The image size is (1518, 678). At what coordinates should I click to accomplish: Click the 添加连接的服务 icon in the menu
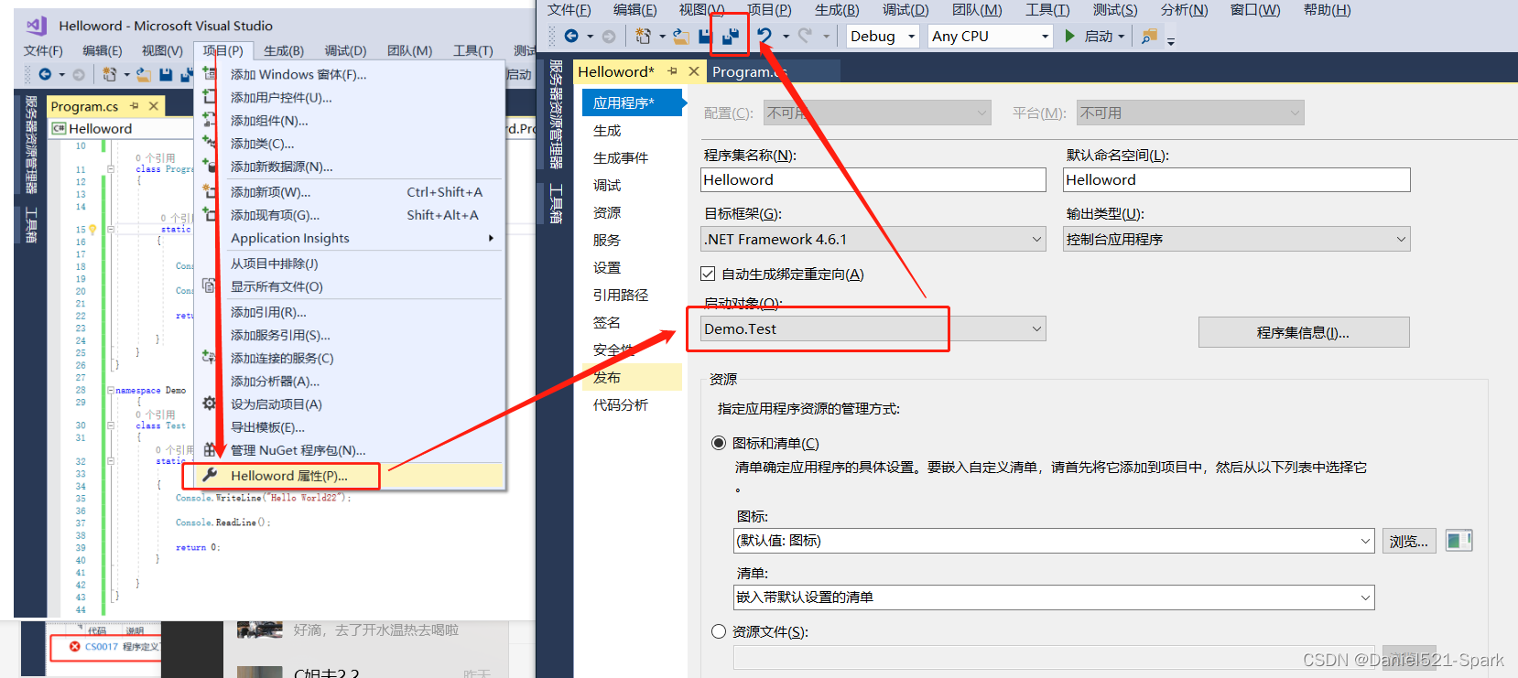[210, 358]
